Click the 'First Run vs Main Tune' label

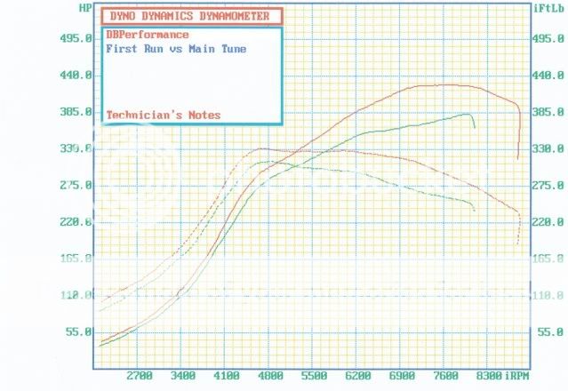click(176, 49)
